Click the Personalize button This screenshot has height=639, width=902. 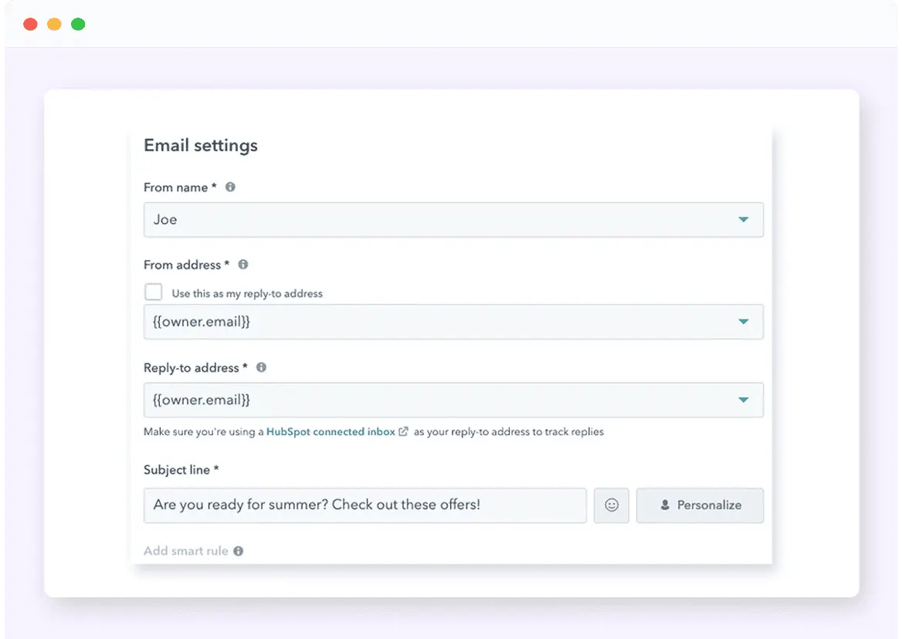tap(700, 505)
